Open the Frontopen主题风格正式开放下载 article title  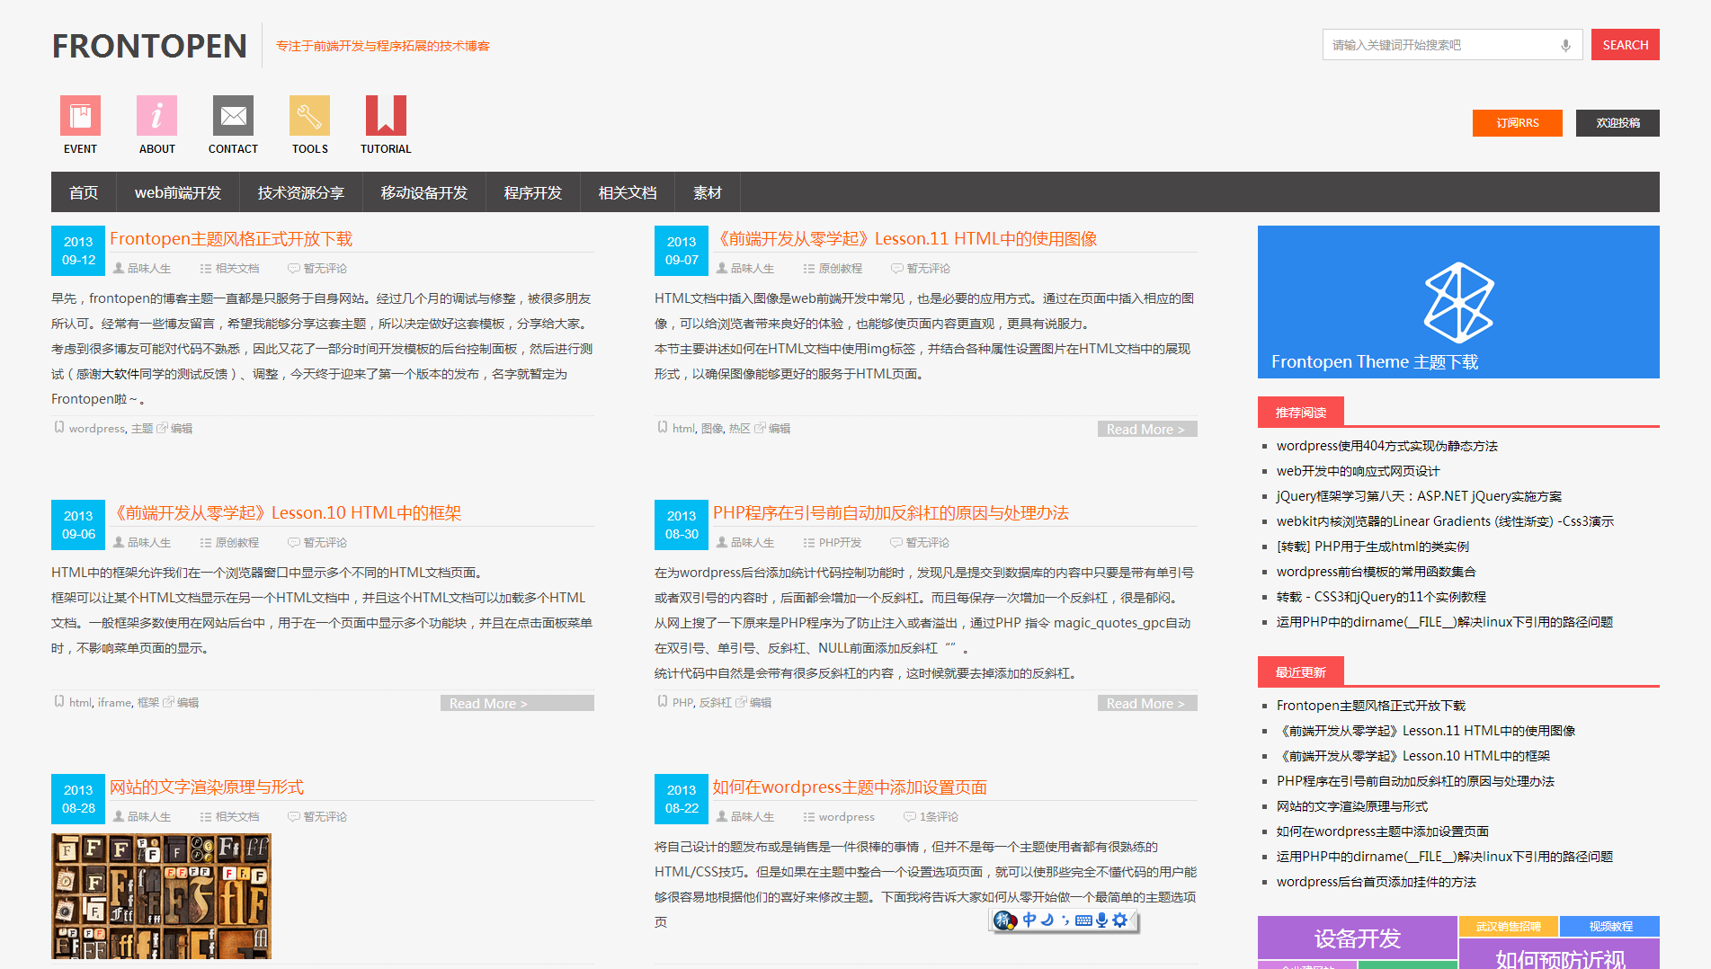point(231,239)
